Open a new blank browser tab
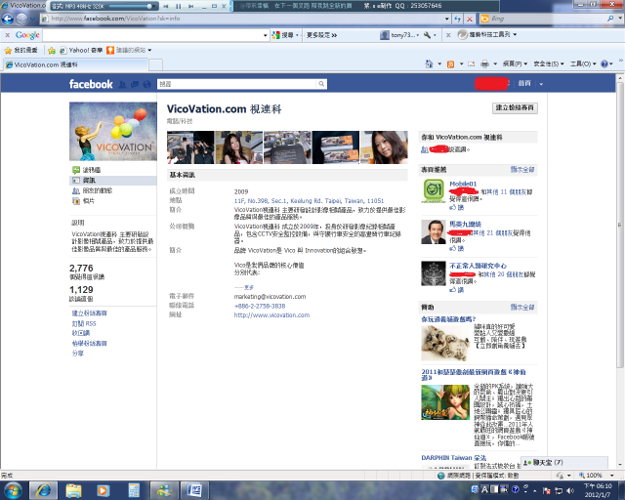 155,64
